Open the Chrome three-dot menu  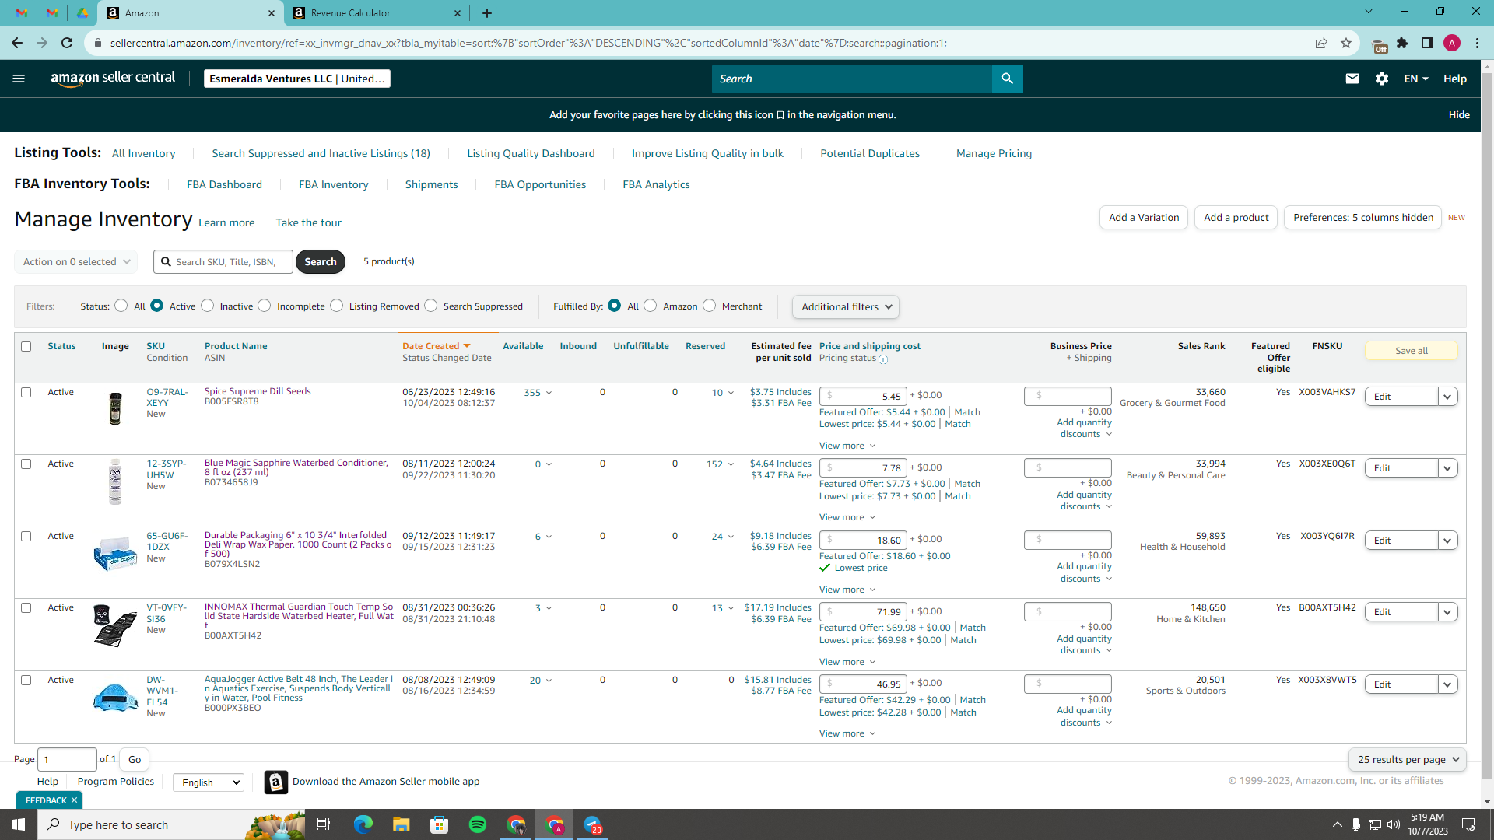pyautogui.click(x=1477, y=43)
